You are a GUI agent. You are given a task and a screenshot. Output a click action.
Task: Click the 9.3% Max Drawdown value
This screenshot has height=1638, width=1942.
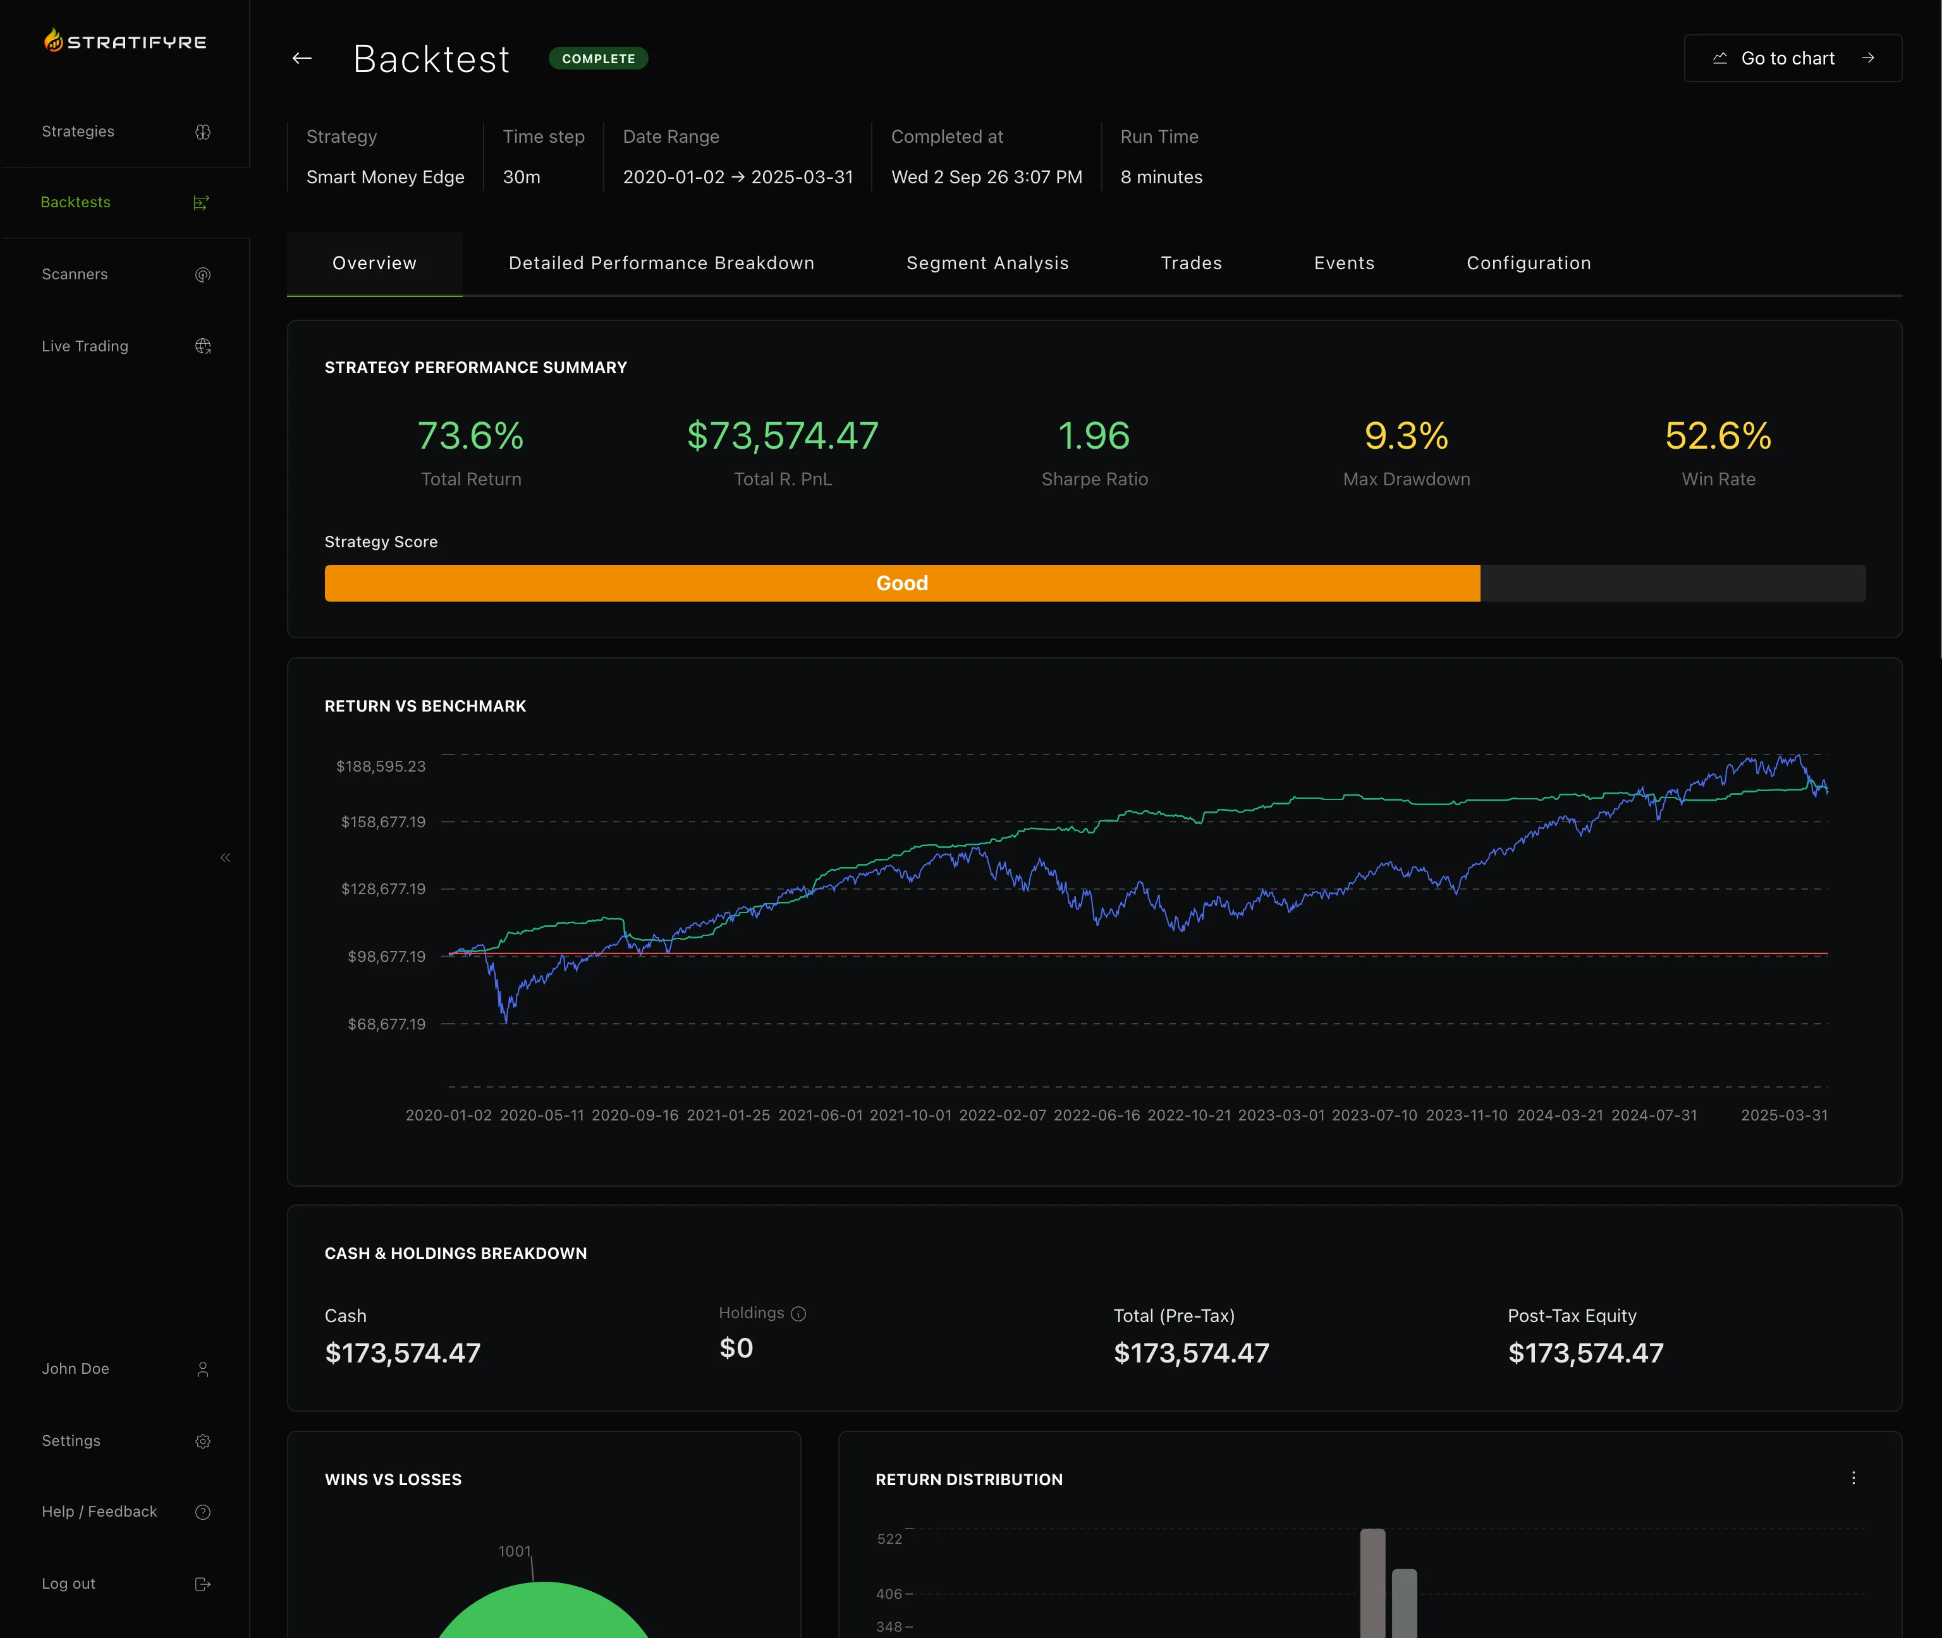(1406, 435)
